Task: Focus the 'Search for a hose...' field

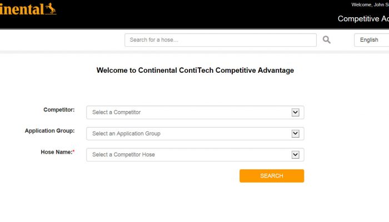Action: (220, 40)
